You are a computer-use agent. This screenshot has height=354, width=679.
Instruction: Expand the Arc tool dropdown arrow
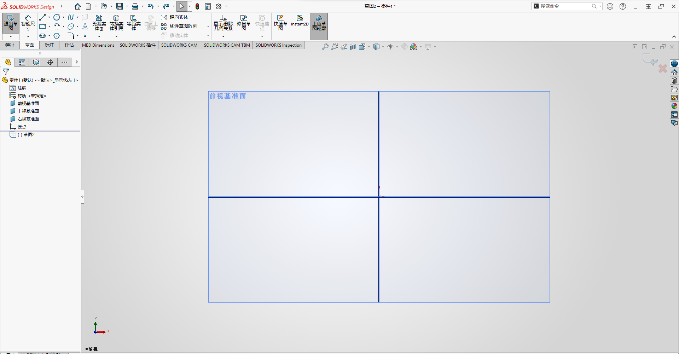pyautogui.click(x=63, y=27)
